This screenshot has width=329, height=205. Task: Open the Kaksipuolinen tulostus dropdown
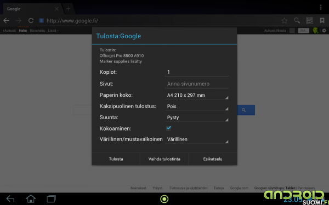[x=197, y=107]
